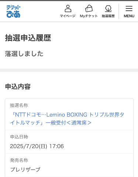Open the hamburger MENU icon

pos(129,8)
